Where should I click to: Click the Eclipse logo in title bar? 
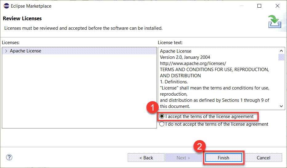coord(6,6)
